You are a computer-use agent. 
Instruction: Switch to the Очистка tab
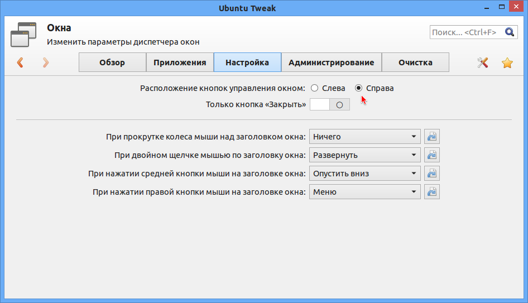(x=415, y=62)
